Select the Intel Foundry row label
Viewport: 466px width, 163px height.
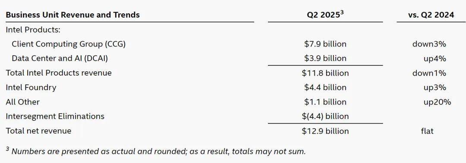(31, 87)
